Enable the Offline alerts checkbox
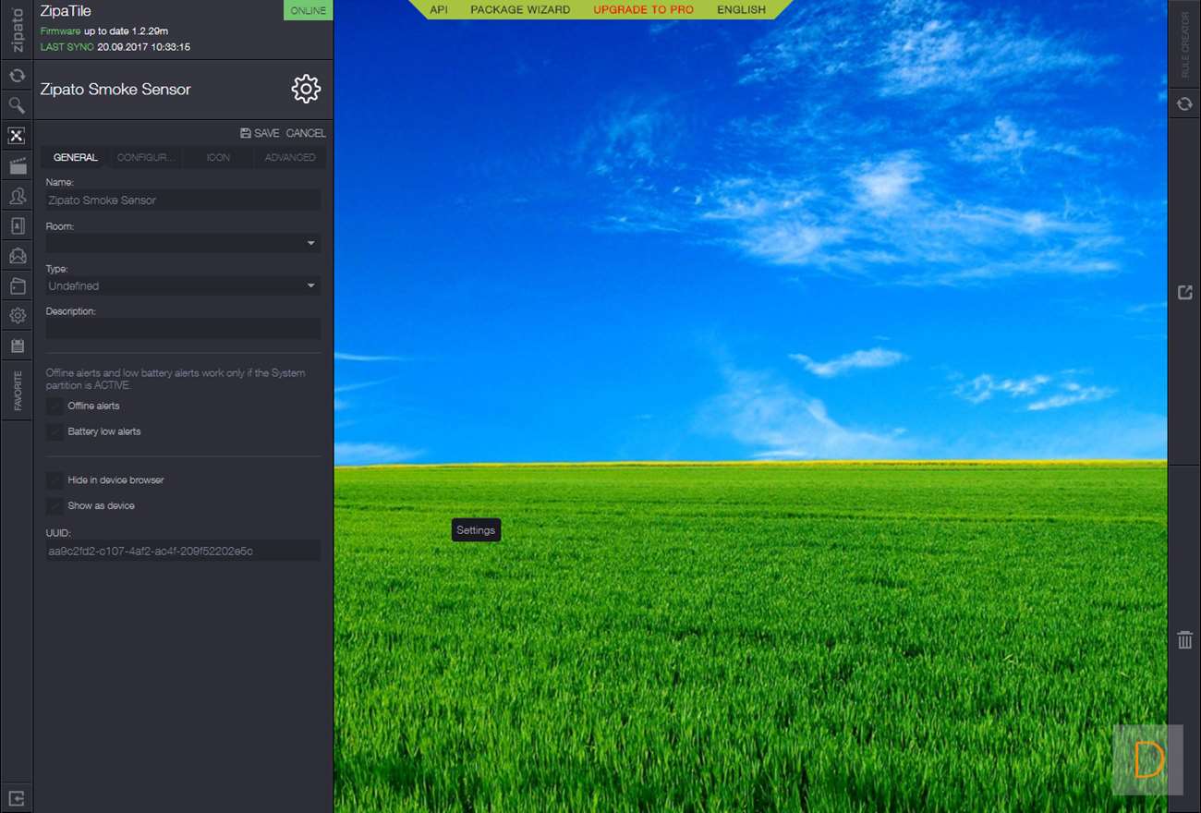1201x813 pixels. pyautogui.click(x=55, y=406)
